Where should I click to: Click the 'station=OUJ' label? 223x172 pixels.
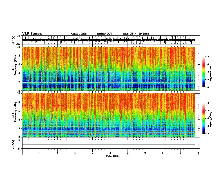tap(104, 34)
